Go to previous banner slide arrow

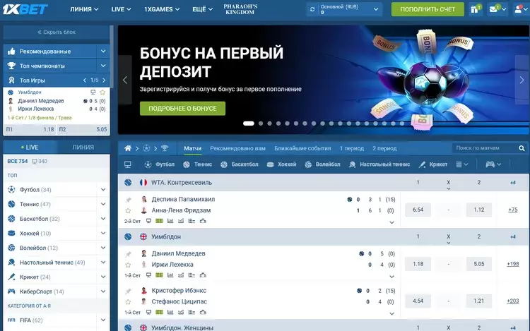coord(124,80)
